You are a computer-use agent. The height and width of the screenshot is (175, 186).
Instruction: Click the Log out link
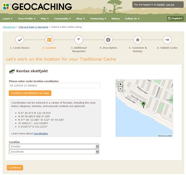(x=170, y=5)
